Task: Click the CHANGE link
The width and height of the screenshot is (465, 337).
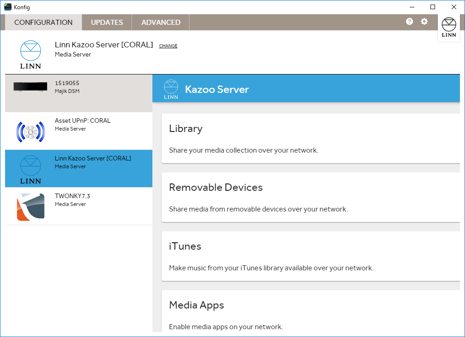Action: tap(168, 46)
